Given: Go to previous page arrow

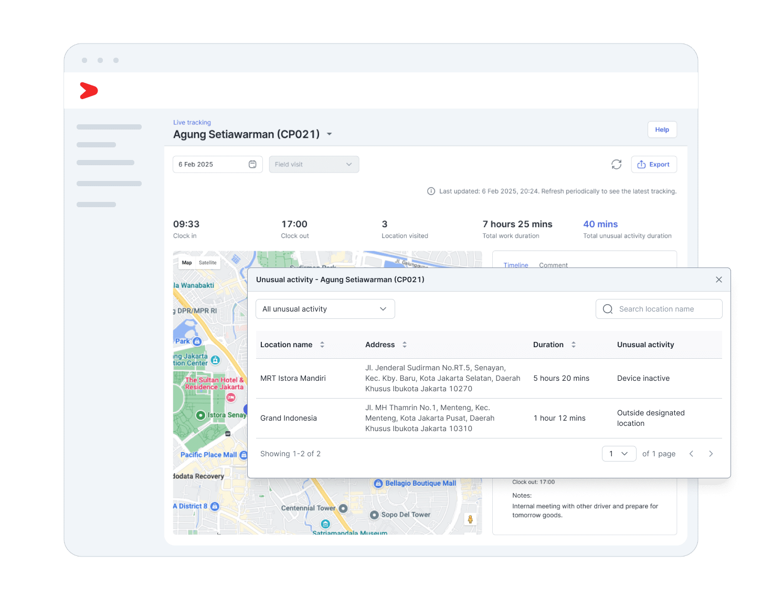Looking at the screenshot, I should click(691, 454).
